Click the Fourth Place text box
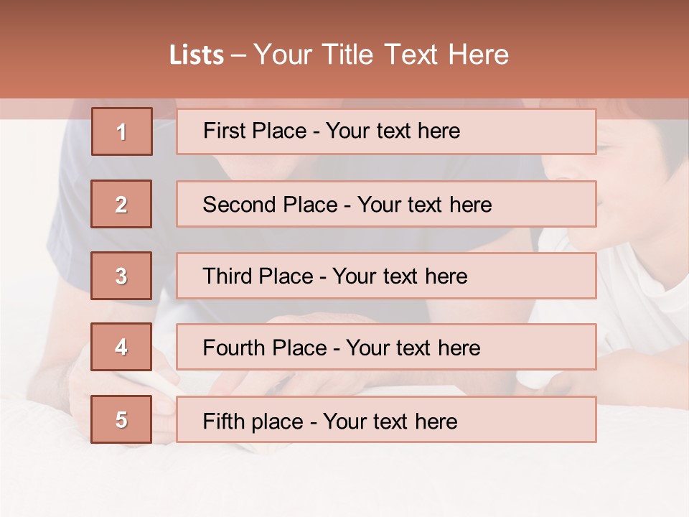The width and height of the screenshot is (689, 517). (x=386, y=347)
